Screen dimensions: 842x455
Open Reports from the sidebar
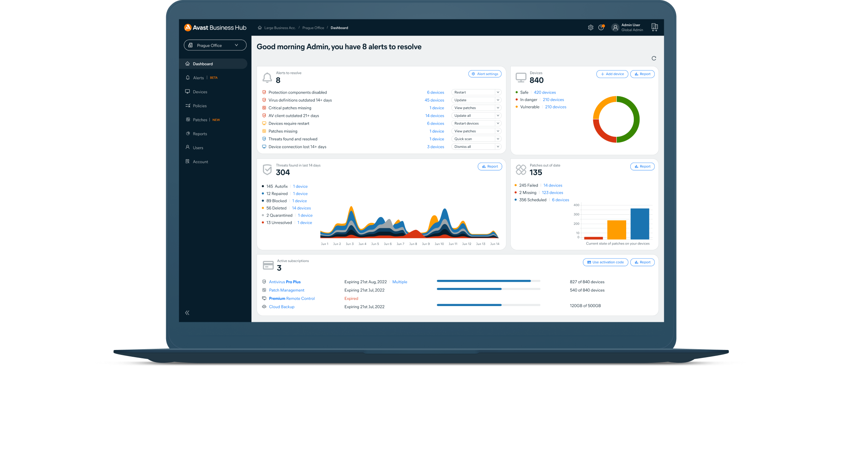tap(200, 133)
